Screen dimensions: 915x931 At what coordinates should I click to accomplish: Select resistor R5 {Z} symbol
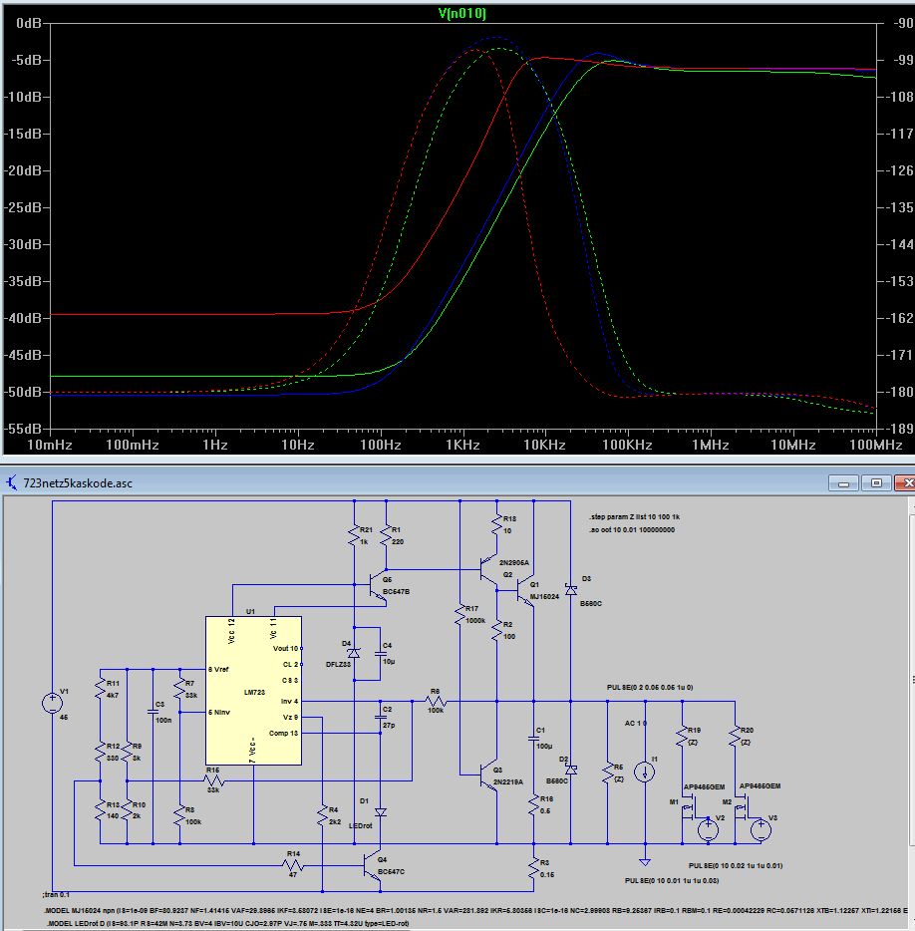click(x=607, y=774)
